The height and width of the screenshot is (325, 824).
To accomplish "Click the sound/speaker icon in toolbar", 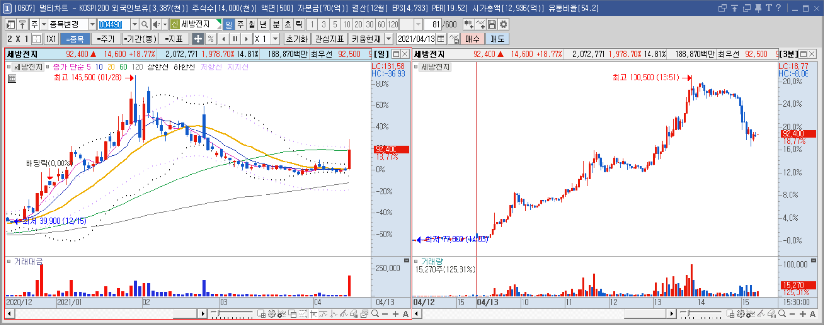I will (x=156, y=24).
